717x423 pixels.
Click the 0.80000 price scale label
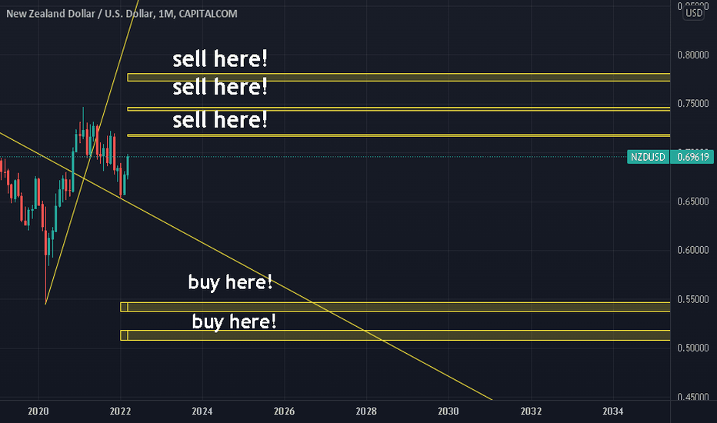pyautogui.click(x=692, y=55)
